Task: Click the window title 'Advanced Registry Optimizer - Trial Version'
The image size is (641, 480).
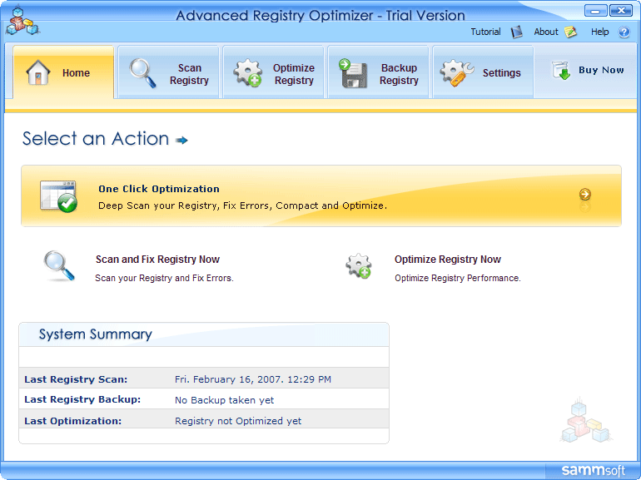Action: 320,16
